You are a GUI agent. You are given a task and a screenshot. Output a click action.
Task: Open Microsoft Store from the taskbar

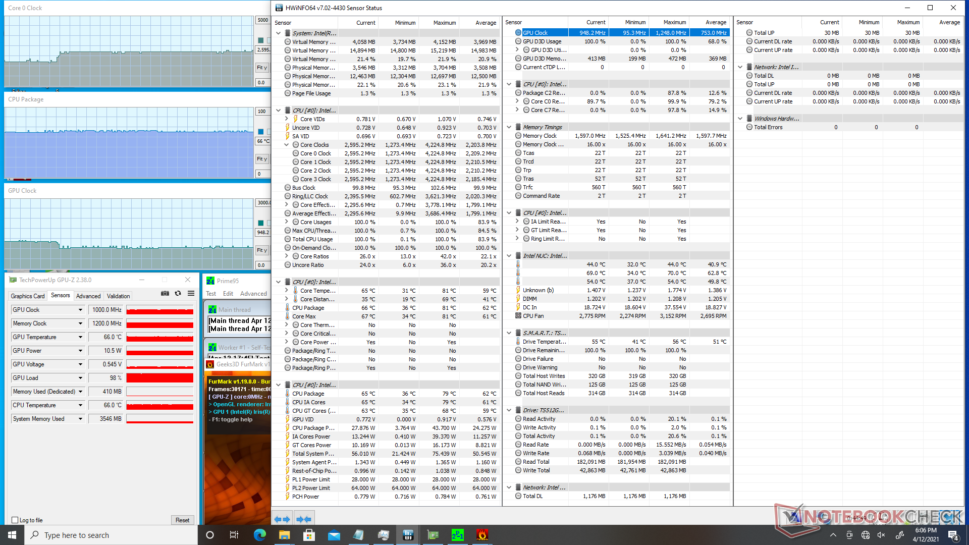click(x=309, y=535)
